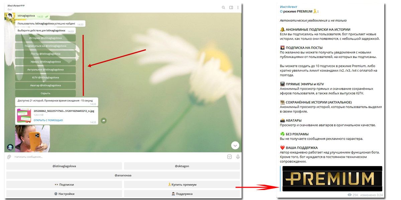Open the three-dot chat menu
The height and width of the screenshot is (200, 401).
pyautogui.click(x=238, y=7)
